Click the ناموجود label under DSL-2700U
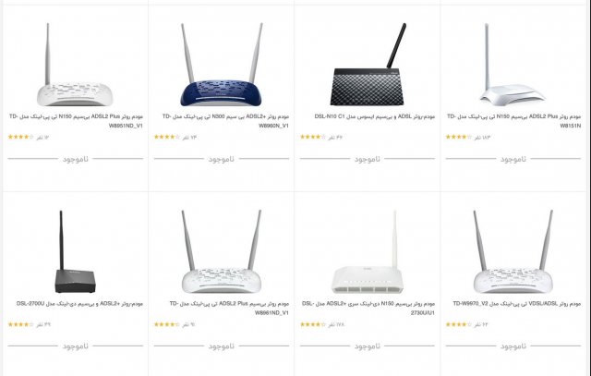 coord(76,346)
